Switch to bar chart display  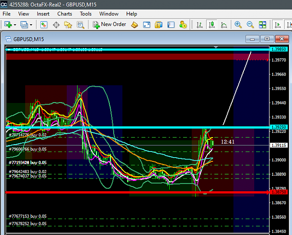click(x=199, y=25)
